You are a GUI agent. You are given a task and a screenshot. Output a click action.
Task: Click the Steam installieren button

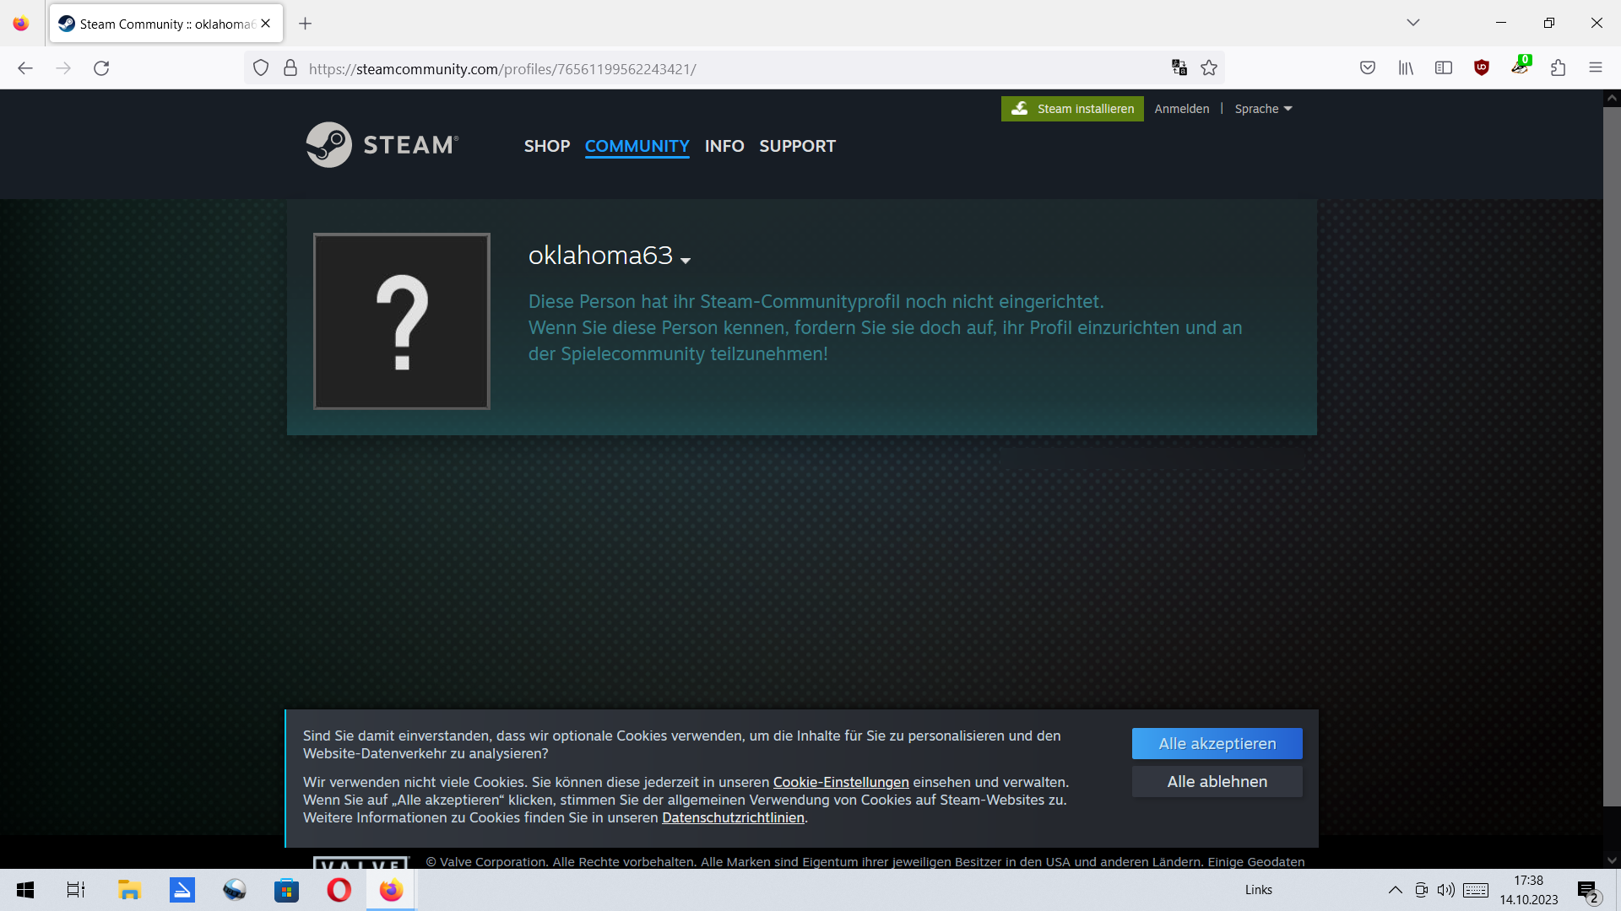coord(1072,109)
